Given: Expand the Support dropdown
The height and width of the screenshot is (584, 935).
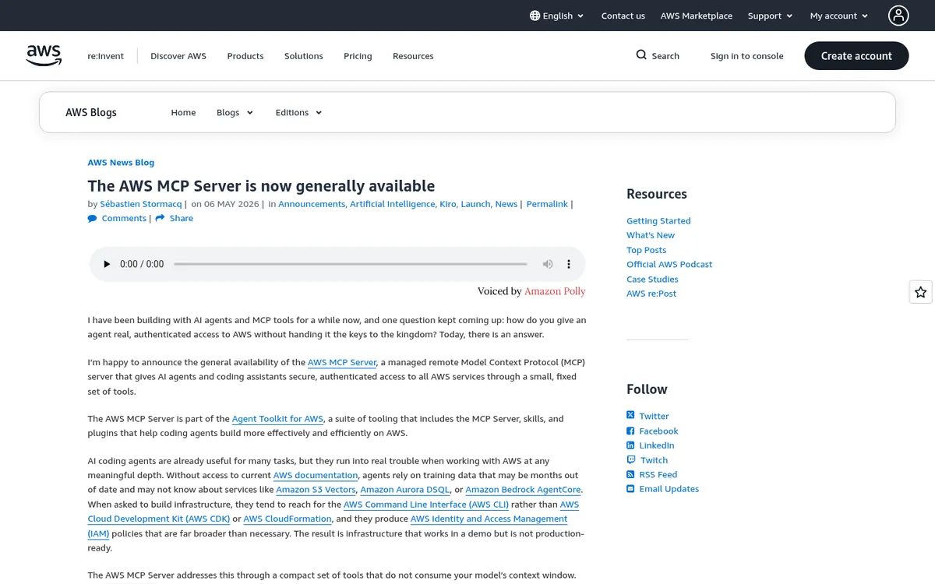Looking at the screenshot, I should click(x=770, y=16).
